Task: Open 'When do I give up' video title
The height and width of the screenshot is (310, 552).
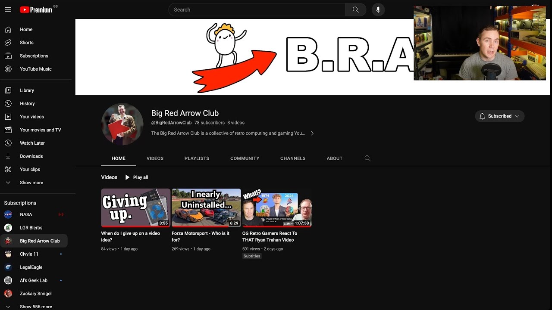Action: pos(131,236)
